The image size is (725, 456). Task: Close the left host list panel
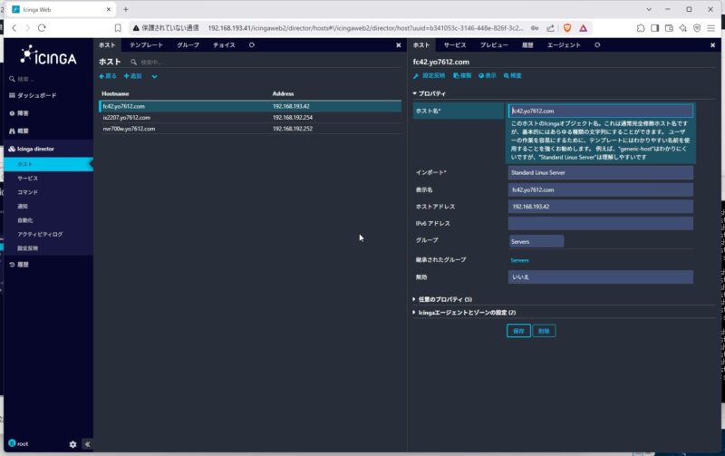[x=399, y=45]
